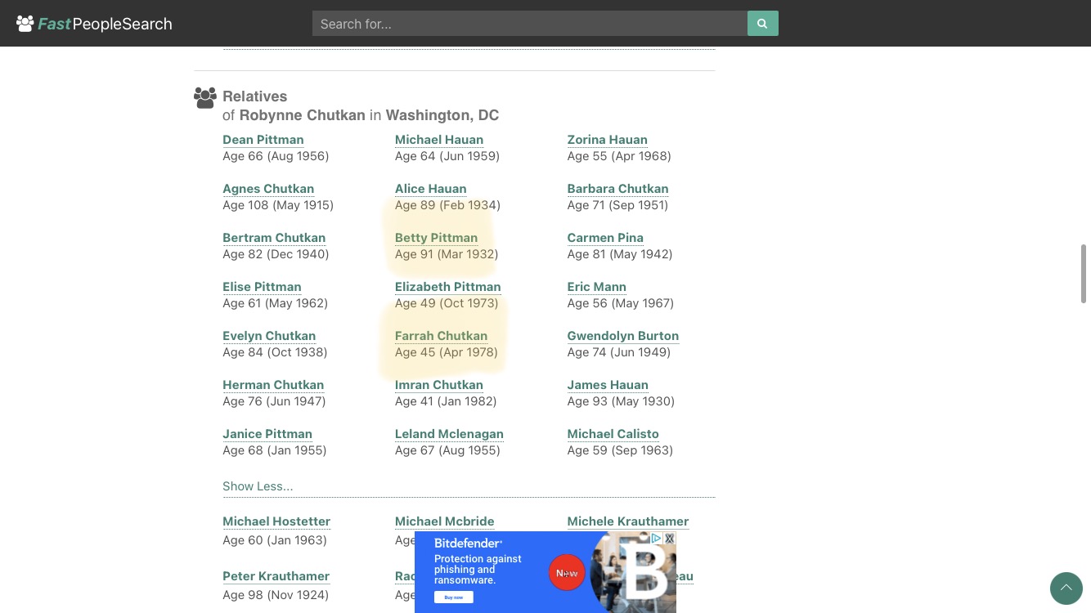Screen dimensions: 1091x613
Task: Open Janice Pittman's profile
Action: [x=267, y=434]
